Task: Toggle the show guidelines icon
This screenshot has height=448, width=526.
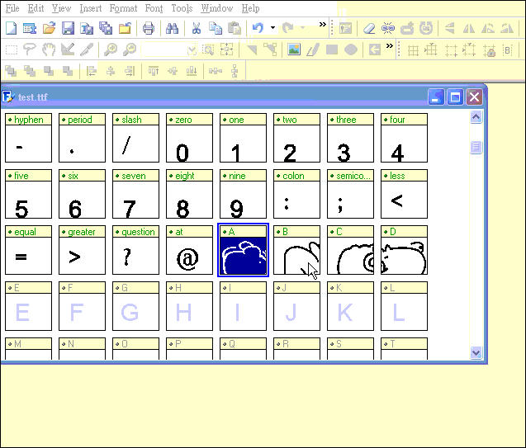Action: point(451,50)
